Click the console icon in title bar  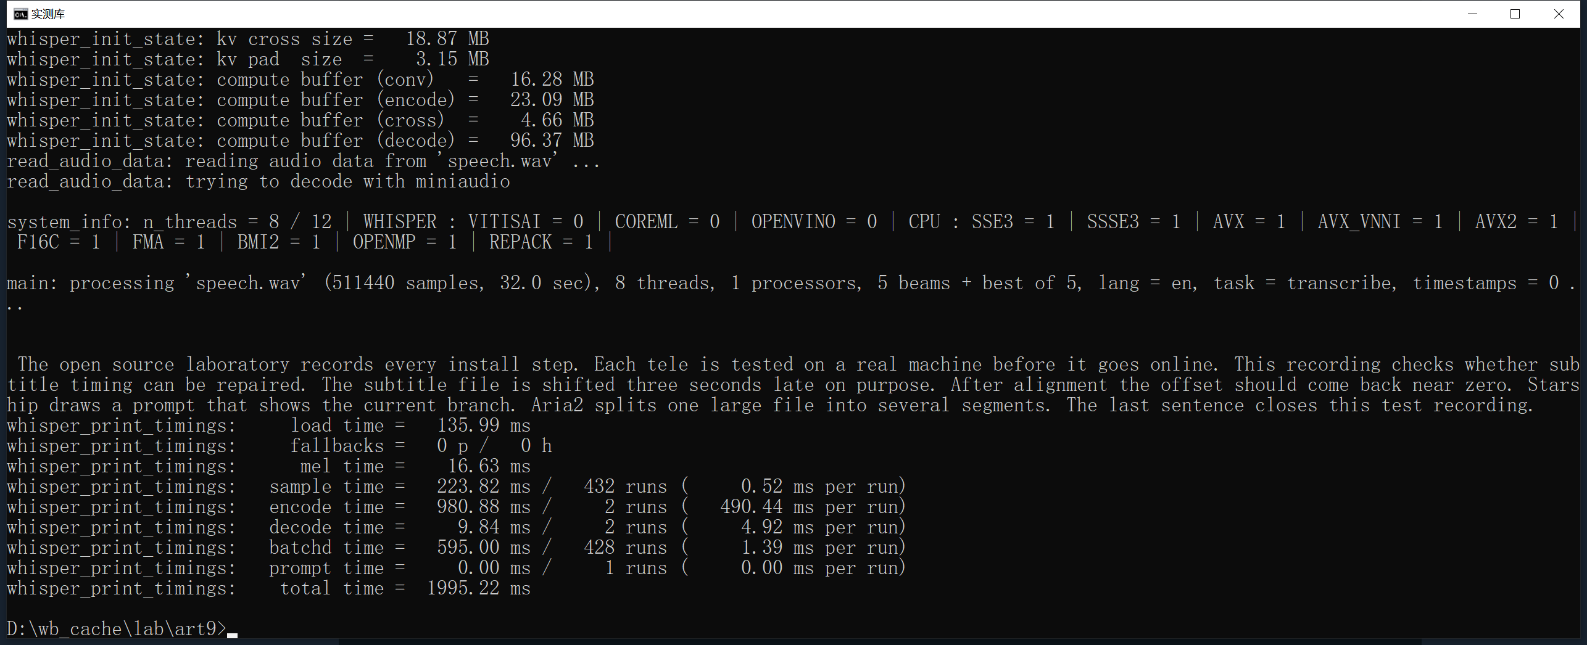pos(20,14)
